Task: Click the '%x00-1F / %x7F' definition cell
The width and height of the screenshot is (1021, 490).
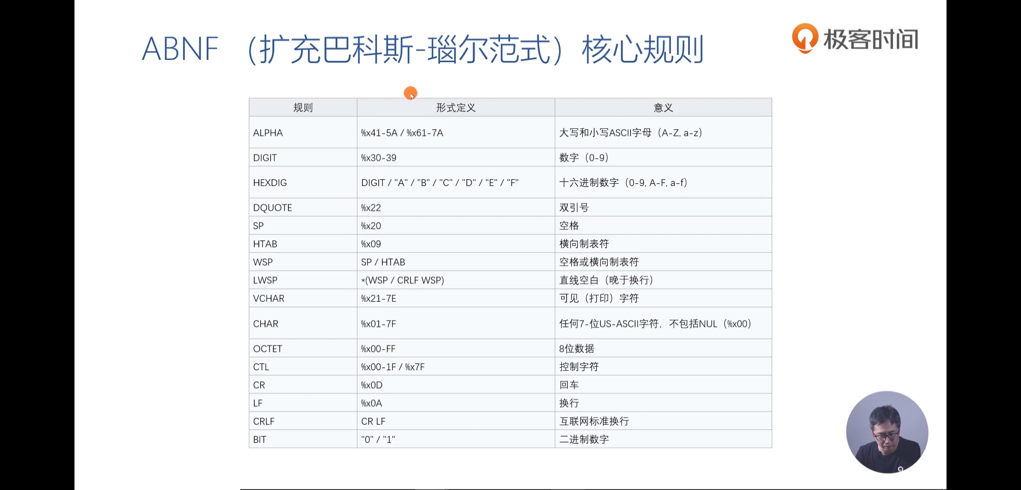Action: [x=456, y=367]
